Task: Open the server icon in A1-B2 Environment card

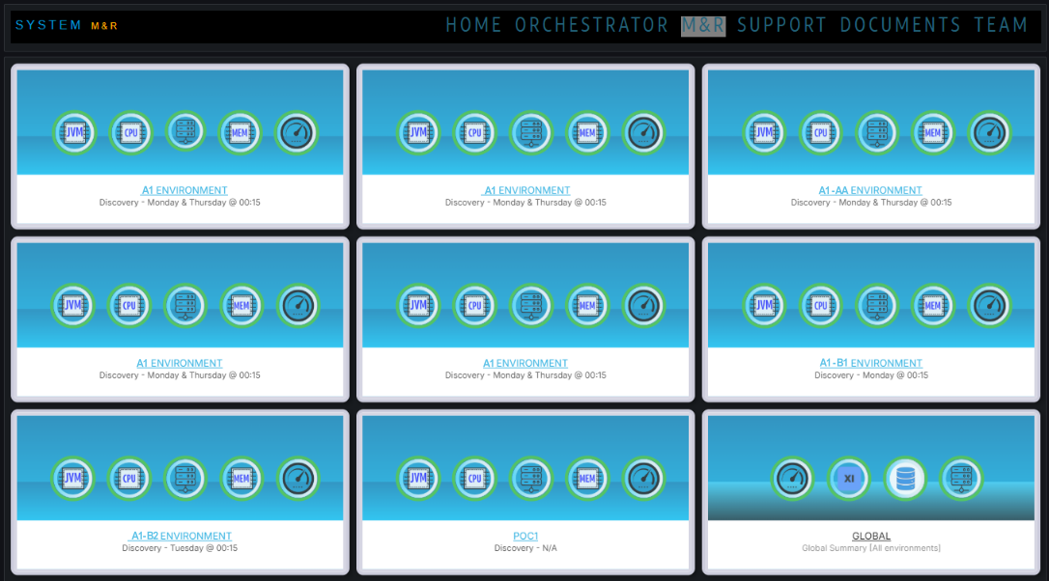Action: coord(184,478)
